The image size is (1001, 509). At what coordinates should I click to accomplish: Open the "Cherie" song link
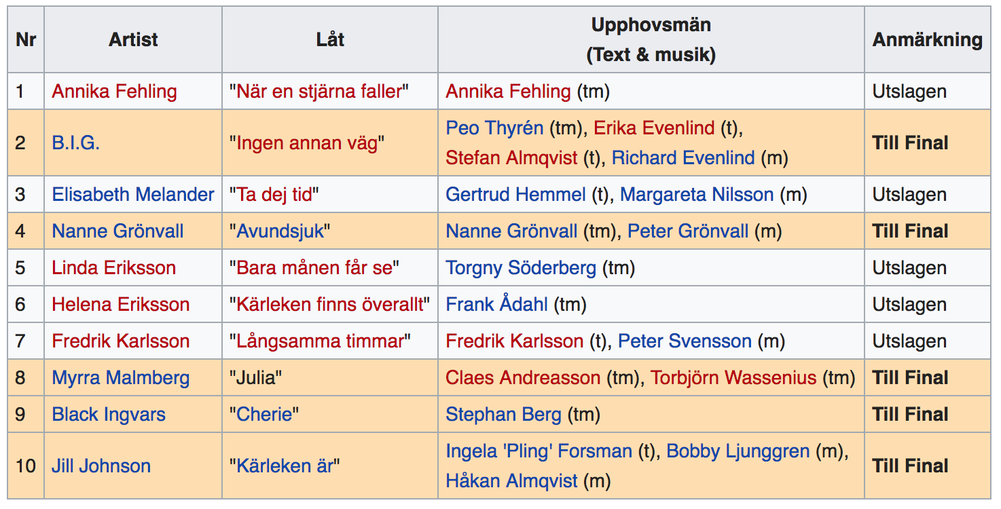point(264,415)
